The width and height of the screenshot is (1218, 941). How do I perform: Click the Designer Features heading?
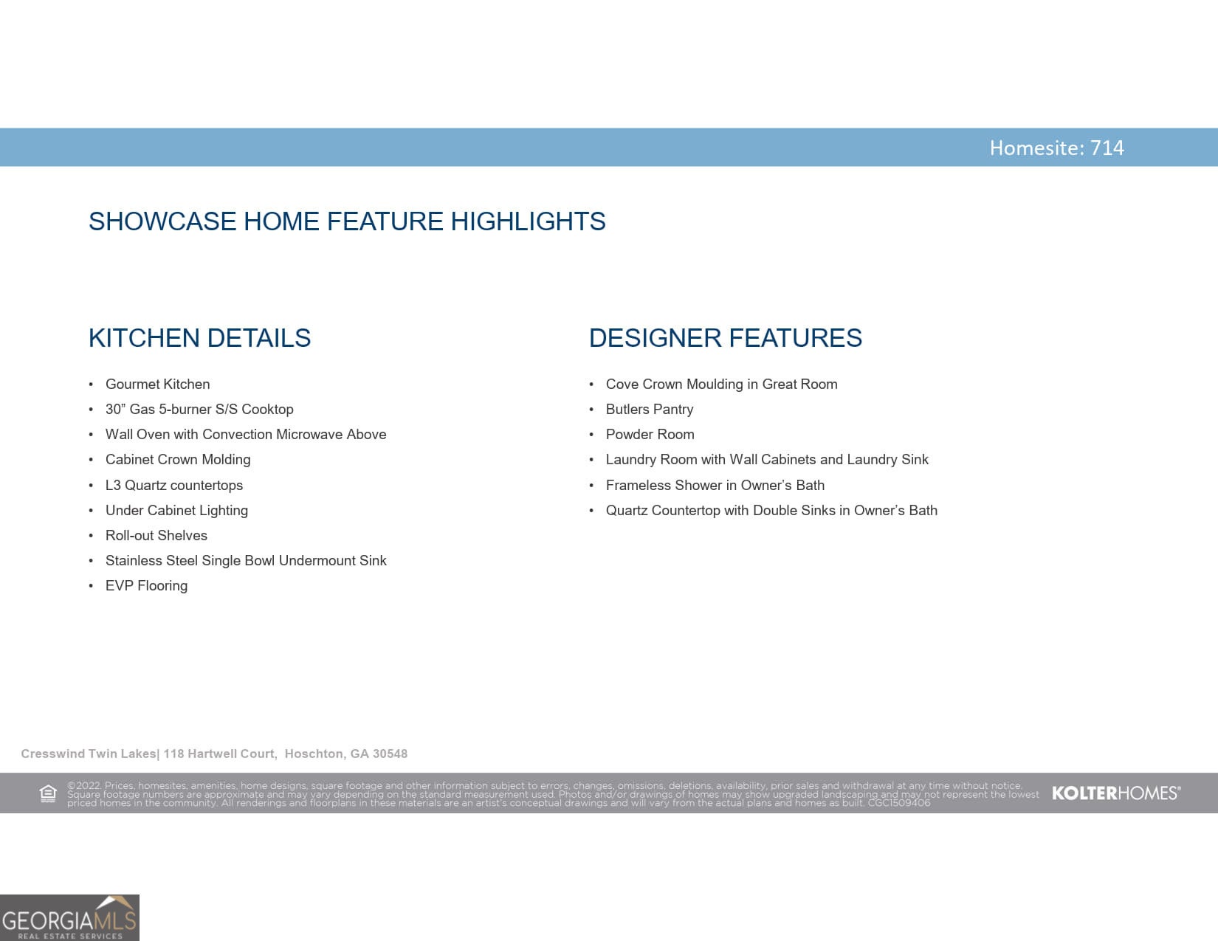[x=725, y=338]
